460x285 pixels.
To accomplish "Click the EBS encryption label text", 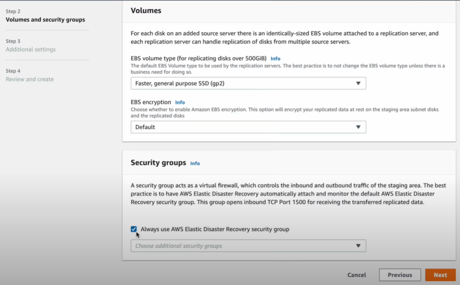I will pyautogui.click(x=151, y=102).
